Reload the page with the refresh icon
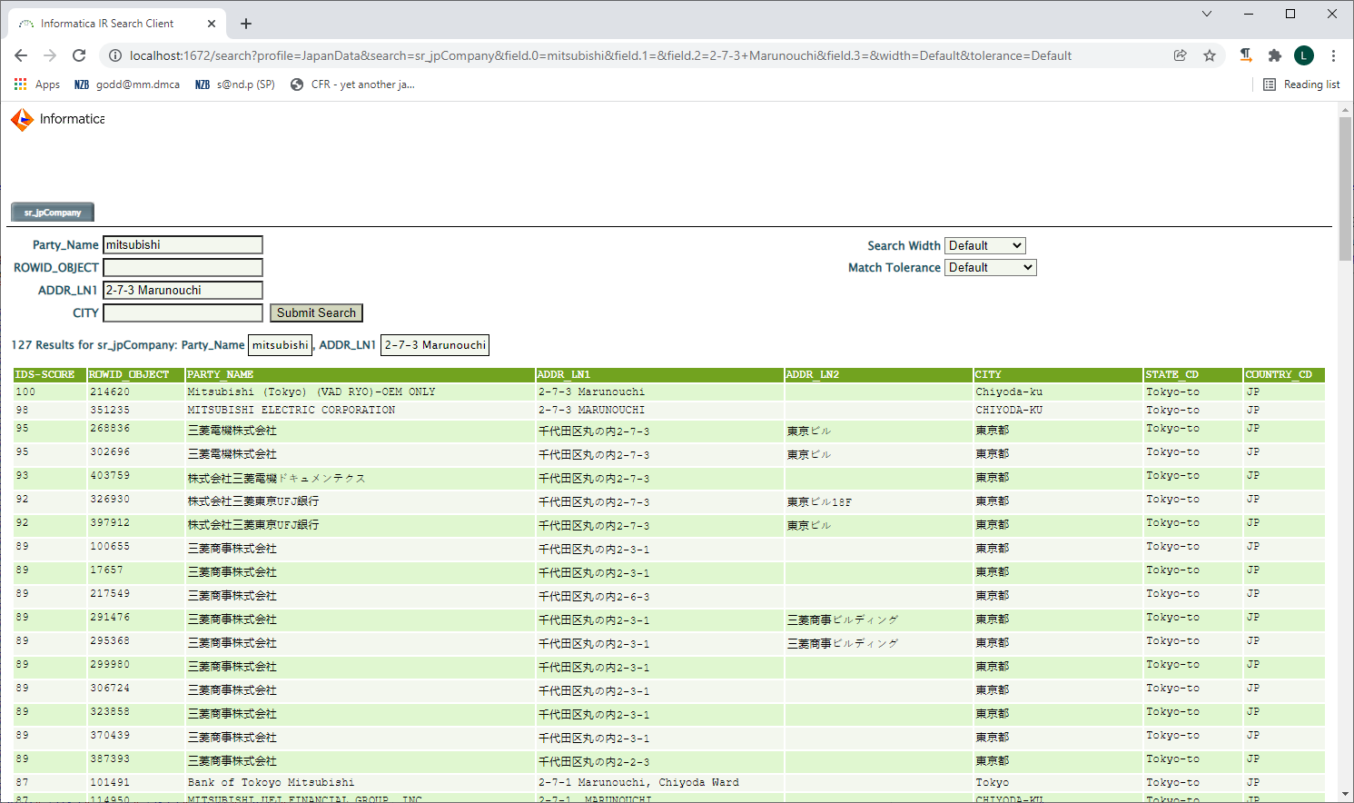Viewport: 1354px width, 803px height. point(79,55)
